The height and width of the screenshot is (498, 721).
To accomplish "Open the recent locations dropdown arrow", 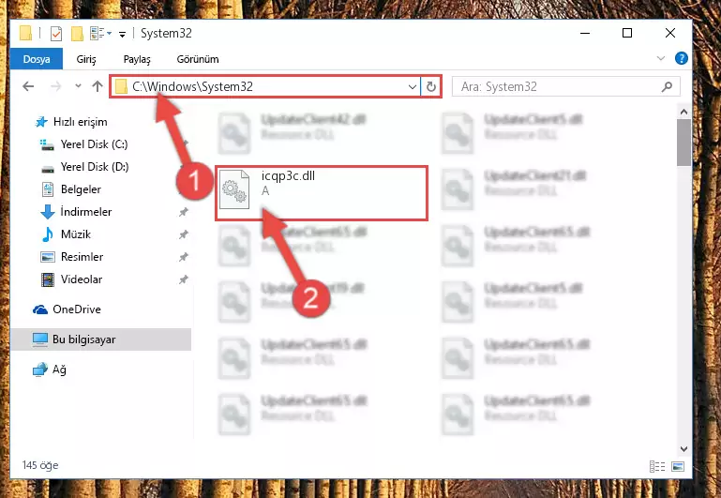I will (78, 86).
